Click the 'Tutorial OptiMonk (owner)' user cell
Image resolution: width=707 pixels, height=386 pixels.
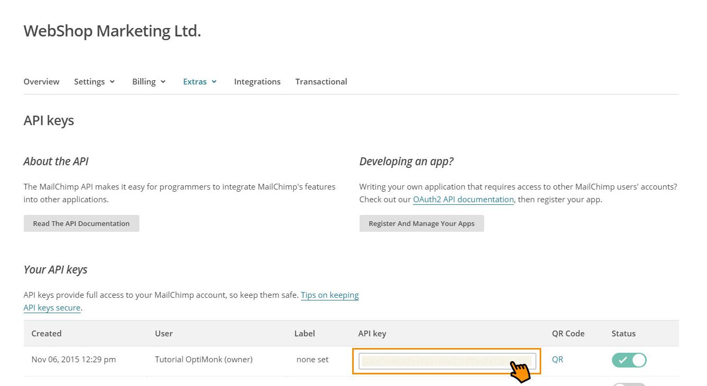(204, 360)
